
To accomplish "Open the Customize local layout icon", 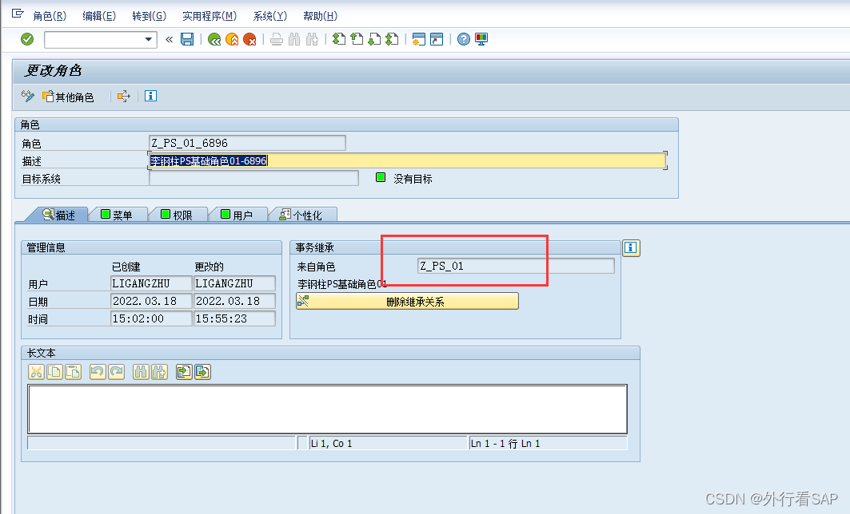I will coord(481,39).
